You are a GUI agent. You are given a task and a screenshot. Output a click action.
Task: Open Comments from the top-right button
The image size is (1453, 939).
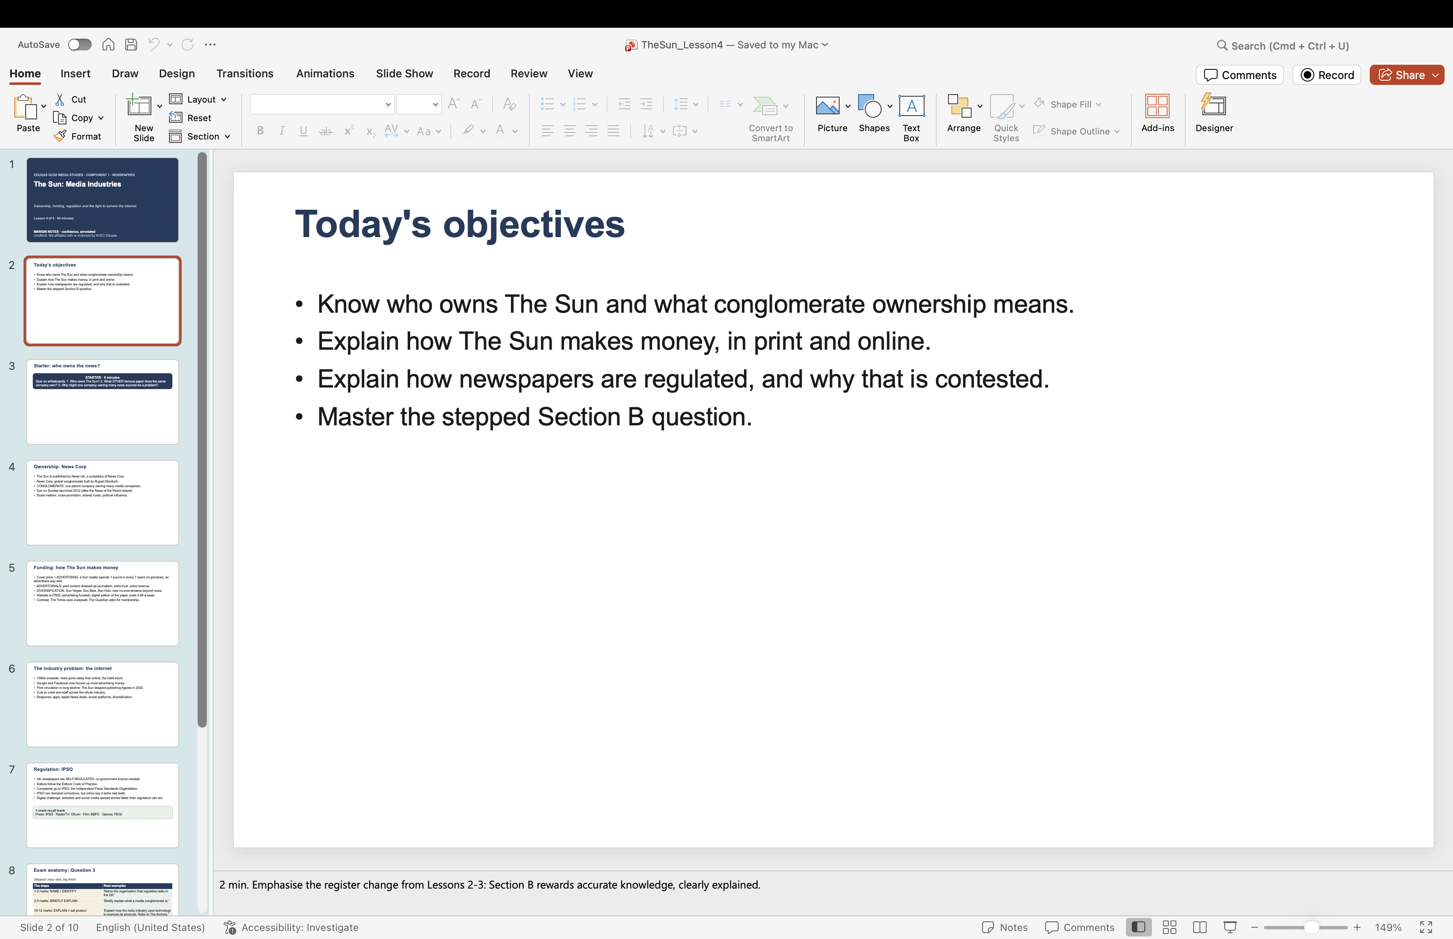(x=1239, y=75)
